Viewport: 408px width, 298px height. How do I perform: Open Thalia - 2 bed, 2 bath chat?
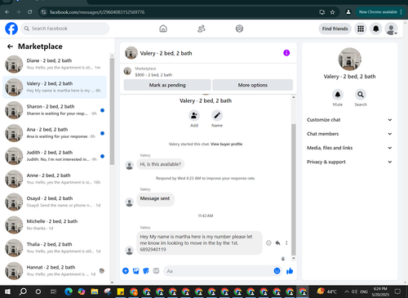(x=55, y=248)
